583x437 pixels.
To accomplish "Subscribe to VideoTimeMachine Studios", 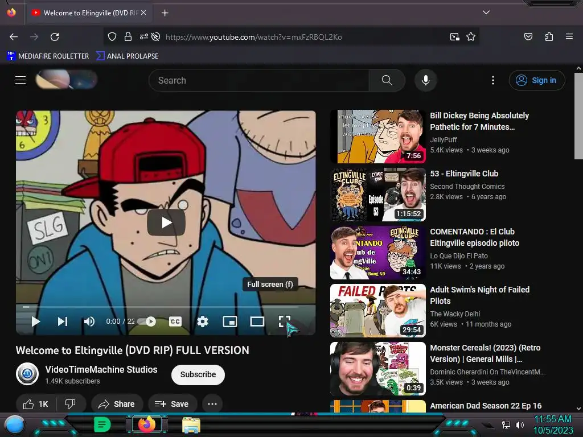I will pyautogui.click(x=198, y=374).
